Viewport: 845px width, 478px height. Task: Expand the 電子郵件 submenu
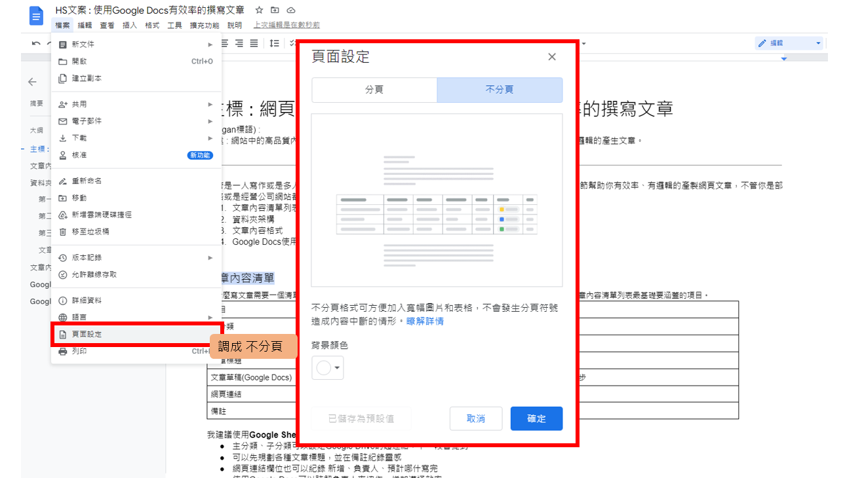(x=136, y=121)
